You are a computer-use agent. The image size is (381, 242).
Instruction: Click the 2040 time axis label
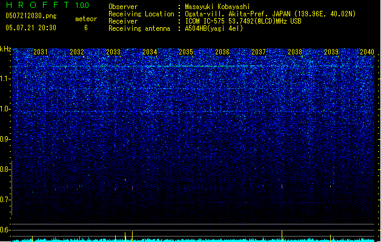pos(367,52)
